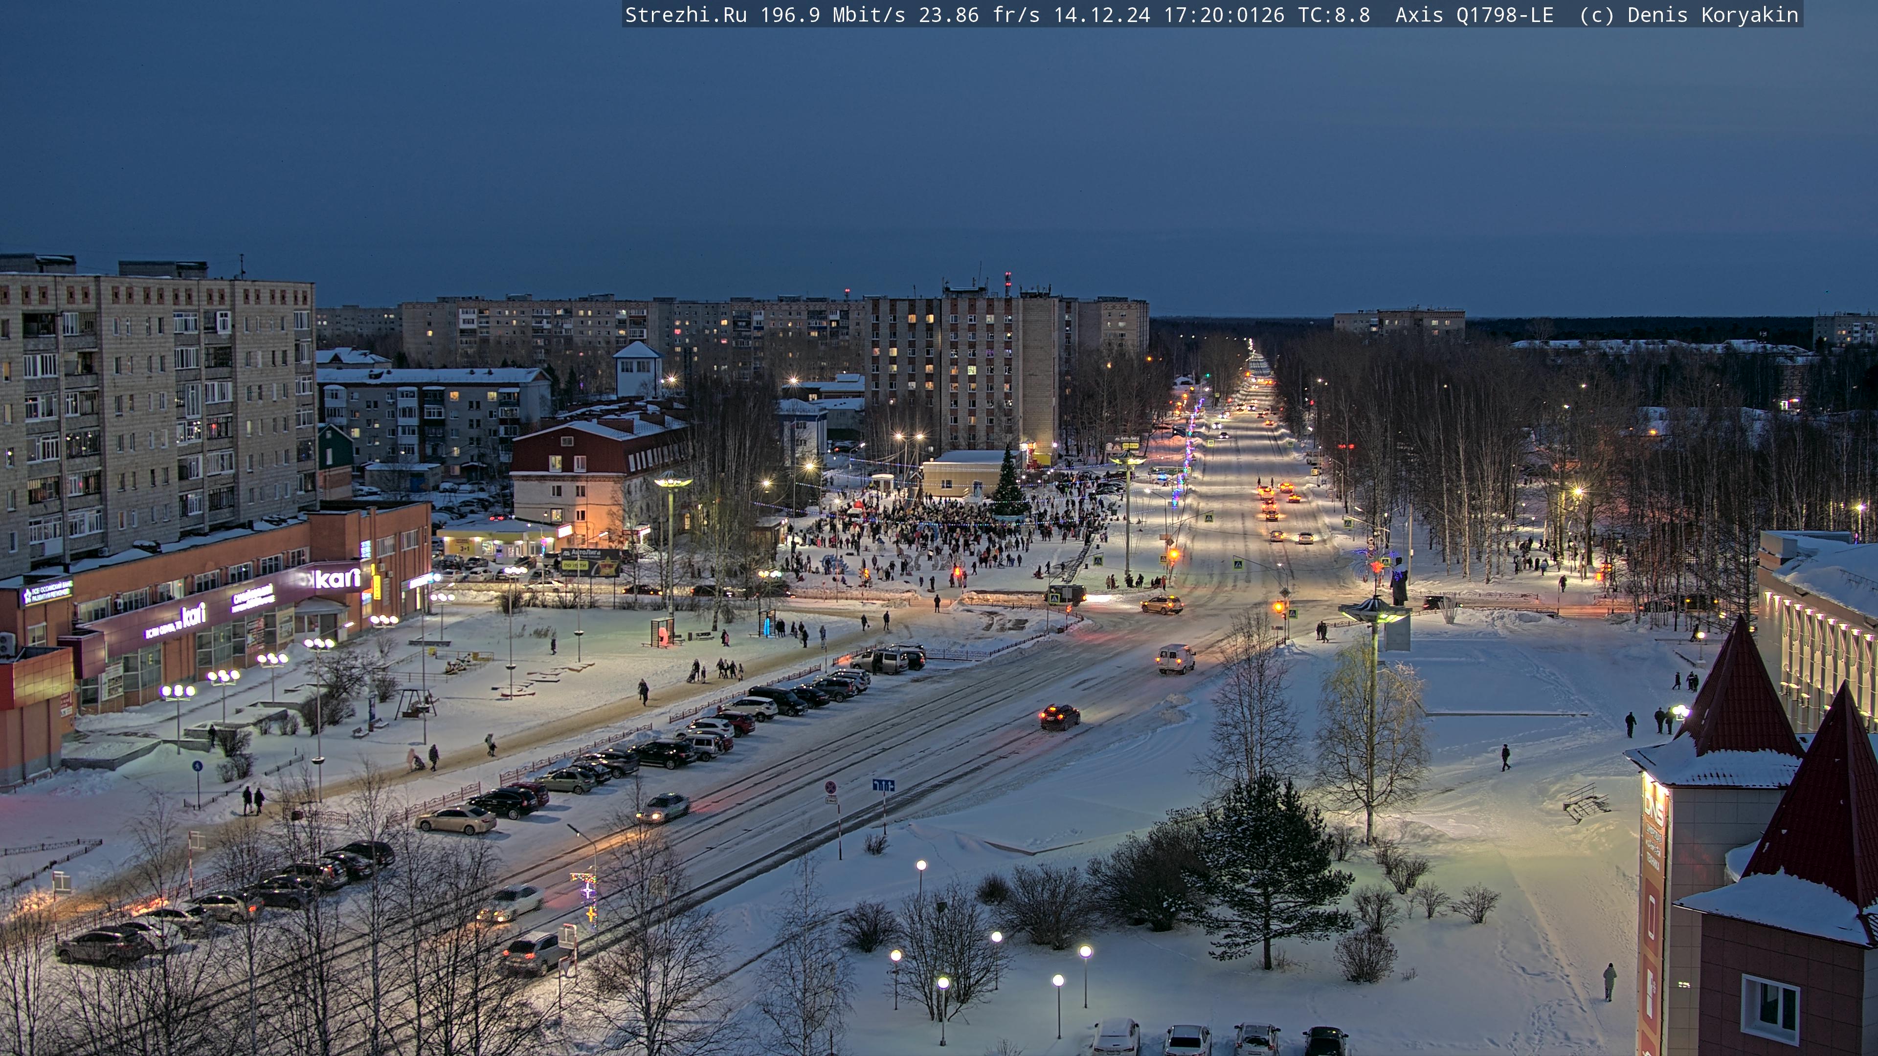Click the "17:20:0126" time stamp
Screen dimensions: 1878x1056
click(x=1224, y=15)
